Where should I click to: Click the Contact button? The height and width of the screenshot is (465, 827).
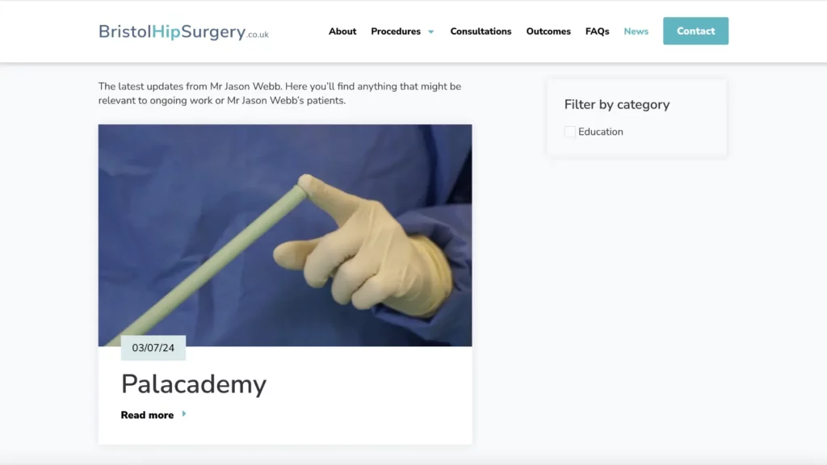pos(695,31)
